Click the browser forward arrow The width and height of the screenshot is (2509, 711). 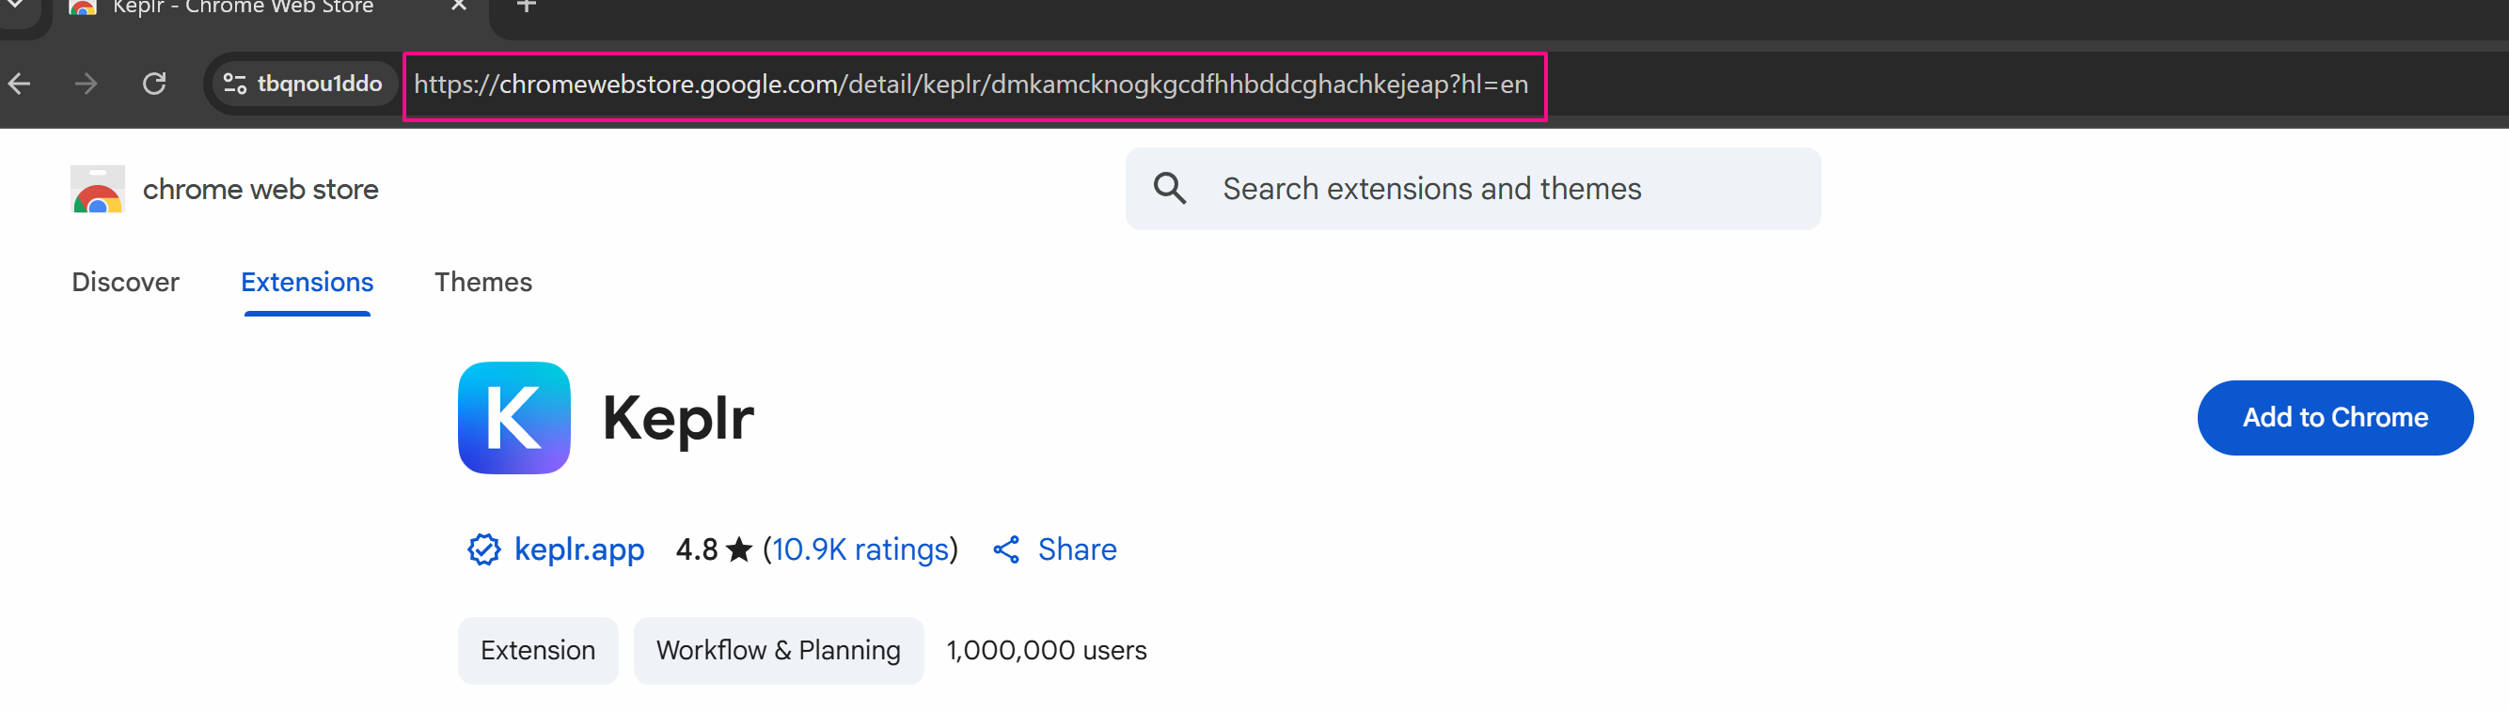point(87,85)
